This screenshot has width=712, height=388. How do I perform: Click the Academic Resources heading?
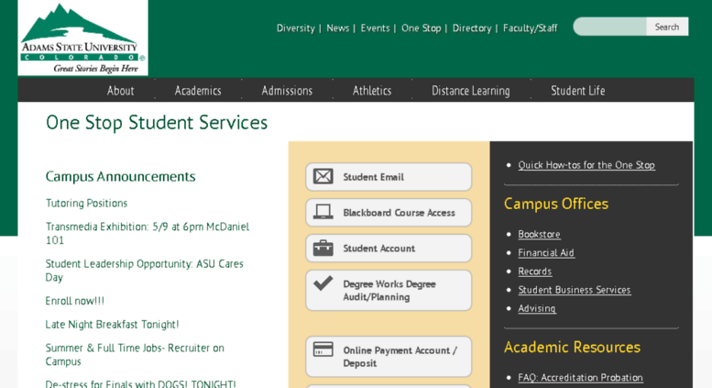coord(572,347)
